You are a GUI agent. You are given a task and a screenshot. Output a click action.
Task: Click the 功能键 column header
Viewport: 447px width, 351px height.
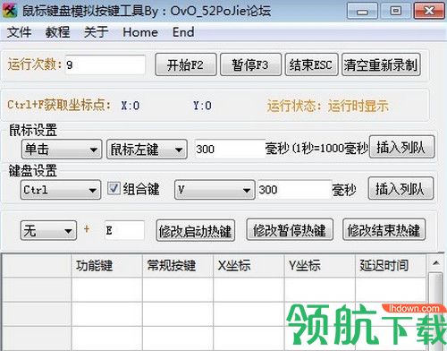107,265
